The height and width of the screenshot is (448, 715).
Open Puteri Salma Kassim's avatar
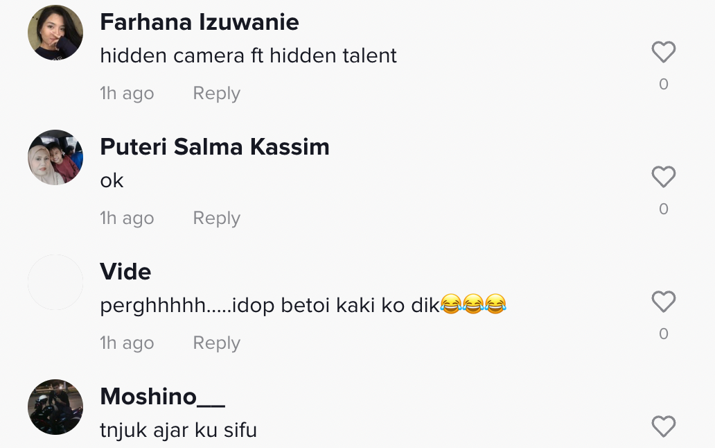pos(55,157)
